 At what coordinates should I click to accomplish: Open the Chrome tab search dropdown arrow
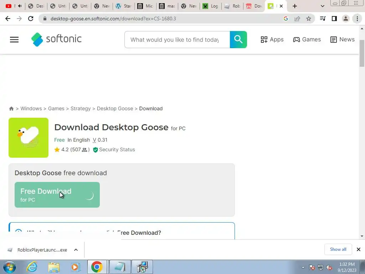(x=322, y=6)
